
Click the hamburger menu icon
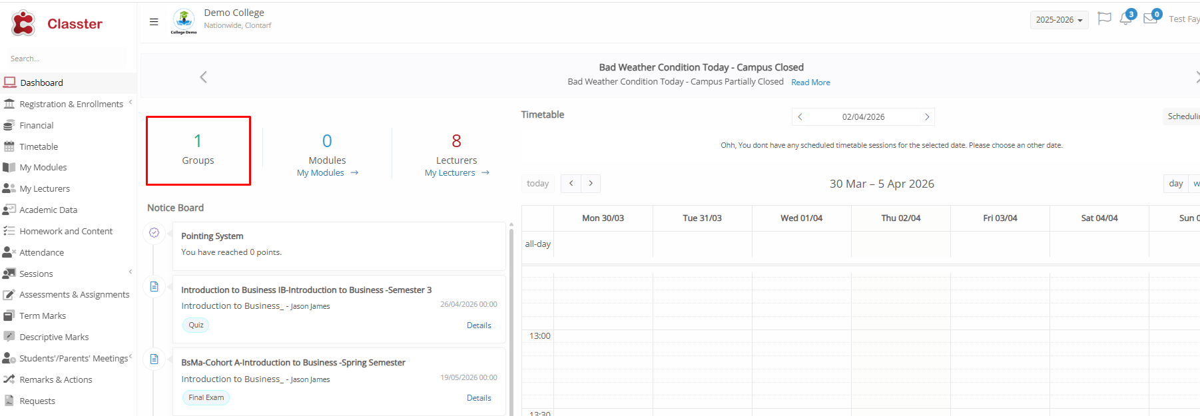pyautogui.click(x=154, y=22)
